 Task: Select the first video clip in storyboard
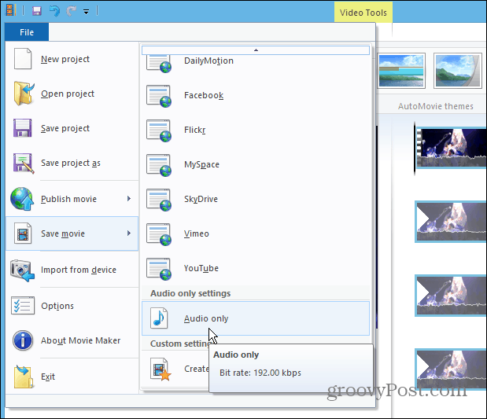(x=451, y=149)
